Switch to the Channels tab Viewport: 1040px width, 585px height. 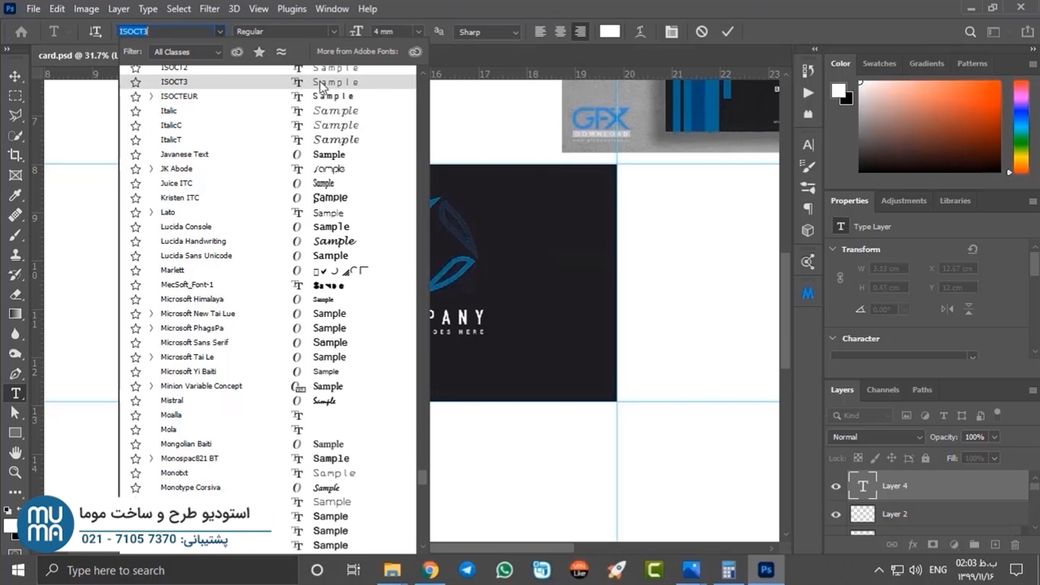882,390
